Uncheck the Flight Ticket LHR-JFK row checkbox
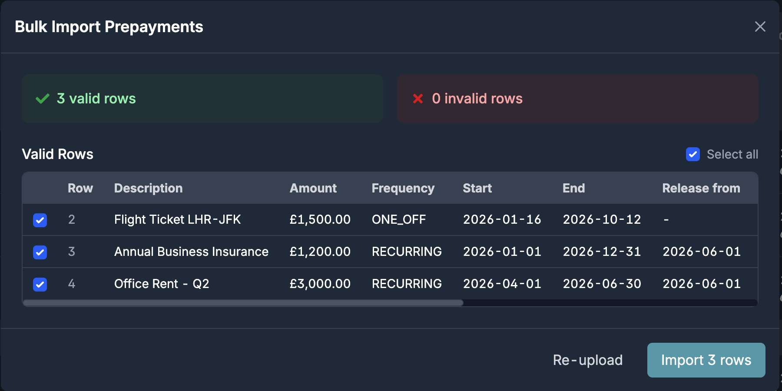The image size is (782, 391). coord(40,220)
